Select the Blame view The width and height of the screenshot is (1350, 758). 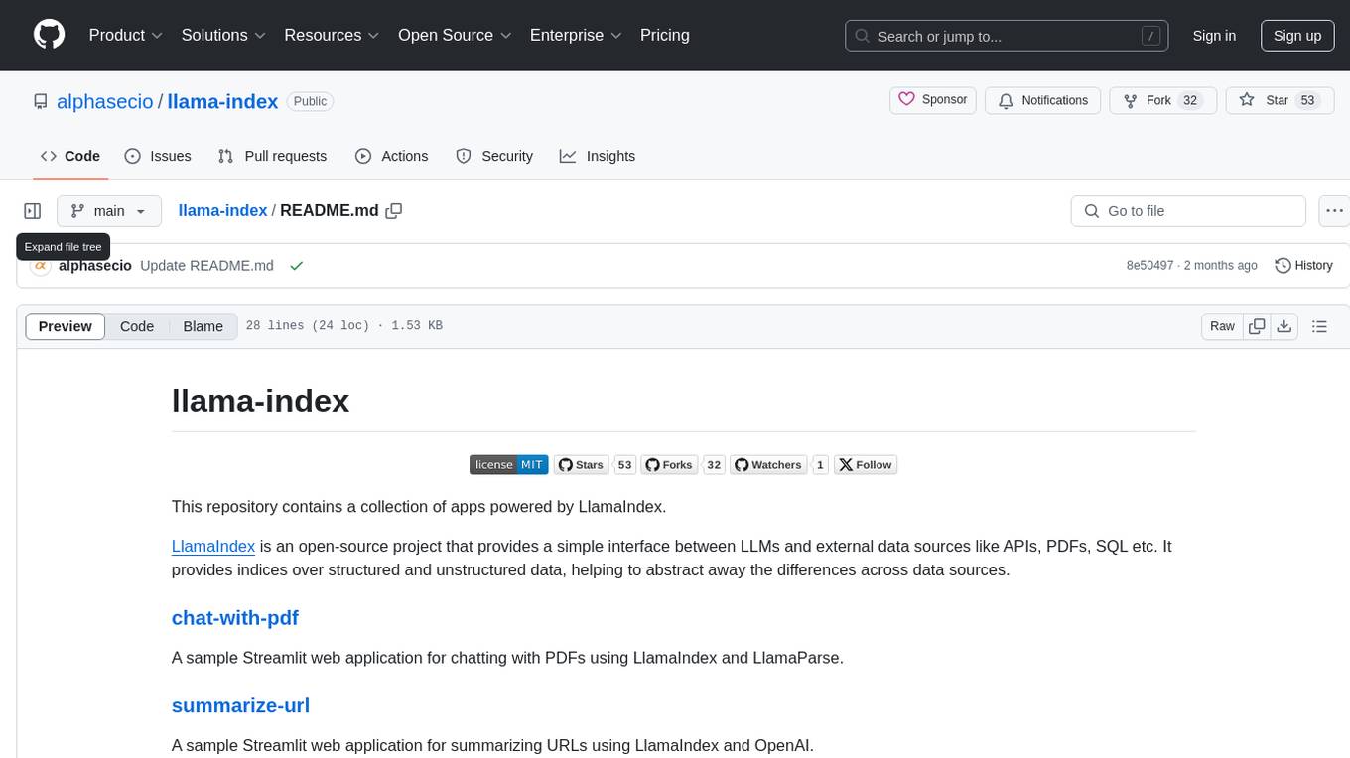[x=202, y=326]
